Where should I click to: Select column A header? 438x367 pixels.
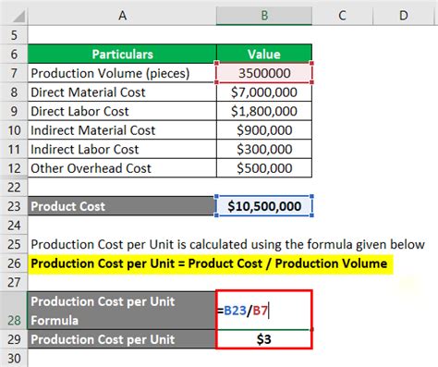click(122, 16)
